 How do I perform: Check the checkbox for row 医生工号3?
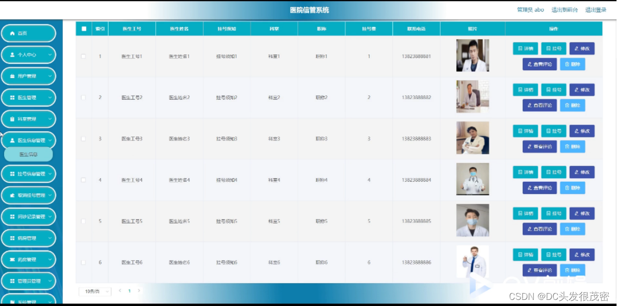[84, 138]
